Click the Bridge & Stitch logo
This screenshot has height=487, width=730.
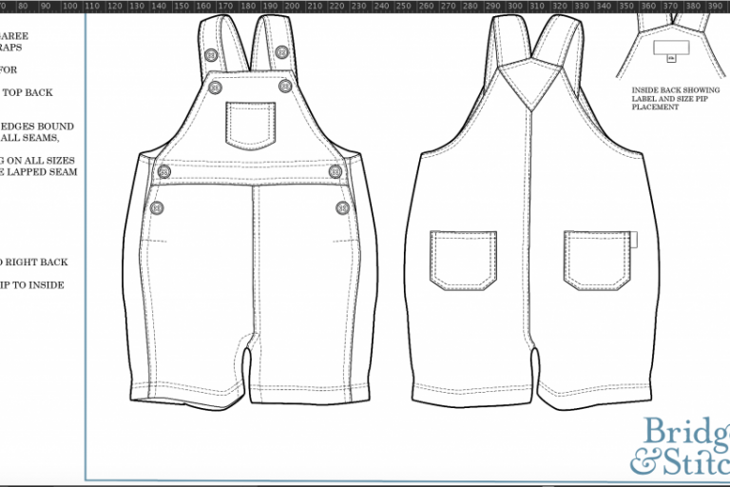681,446
